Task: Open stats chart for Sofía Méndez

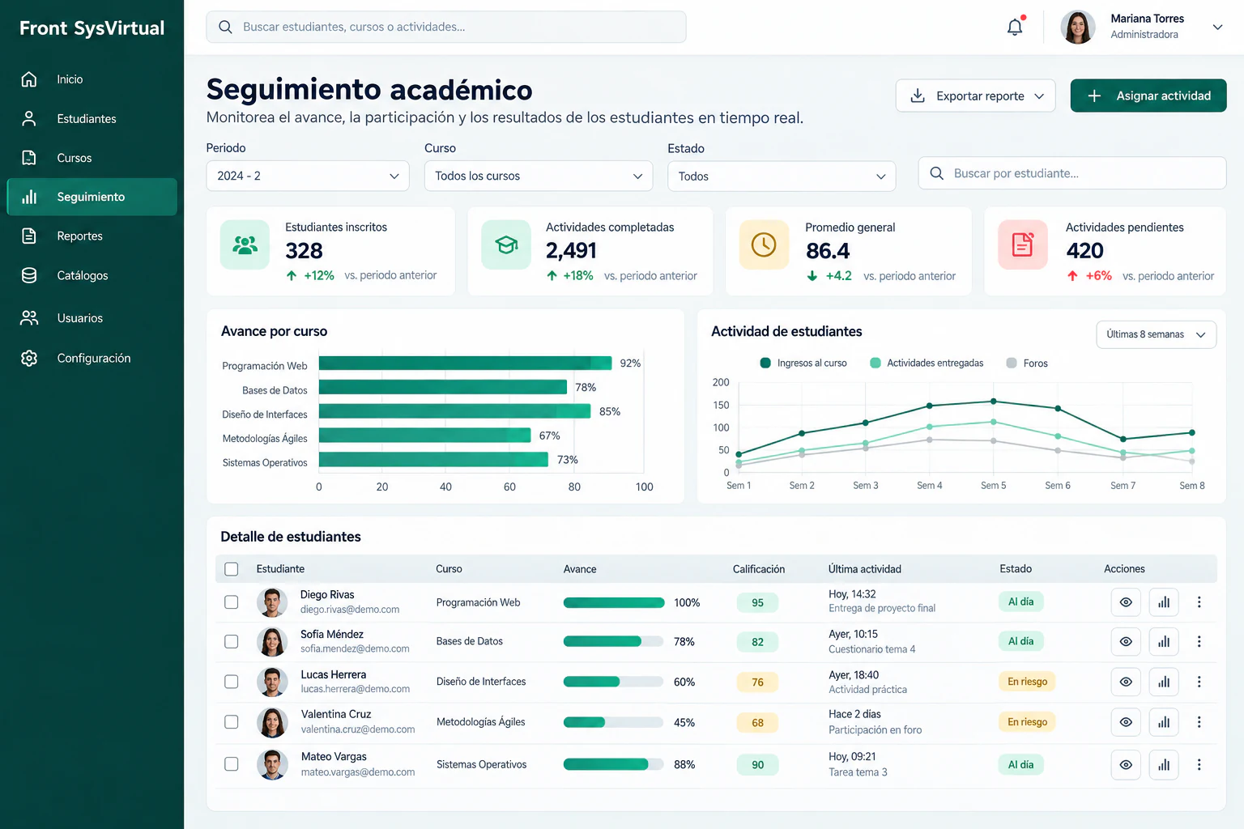Action: [x=1164, y=642]
